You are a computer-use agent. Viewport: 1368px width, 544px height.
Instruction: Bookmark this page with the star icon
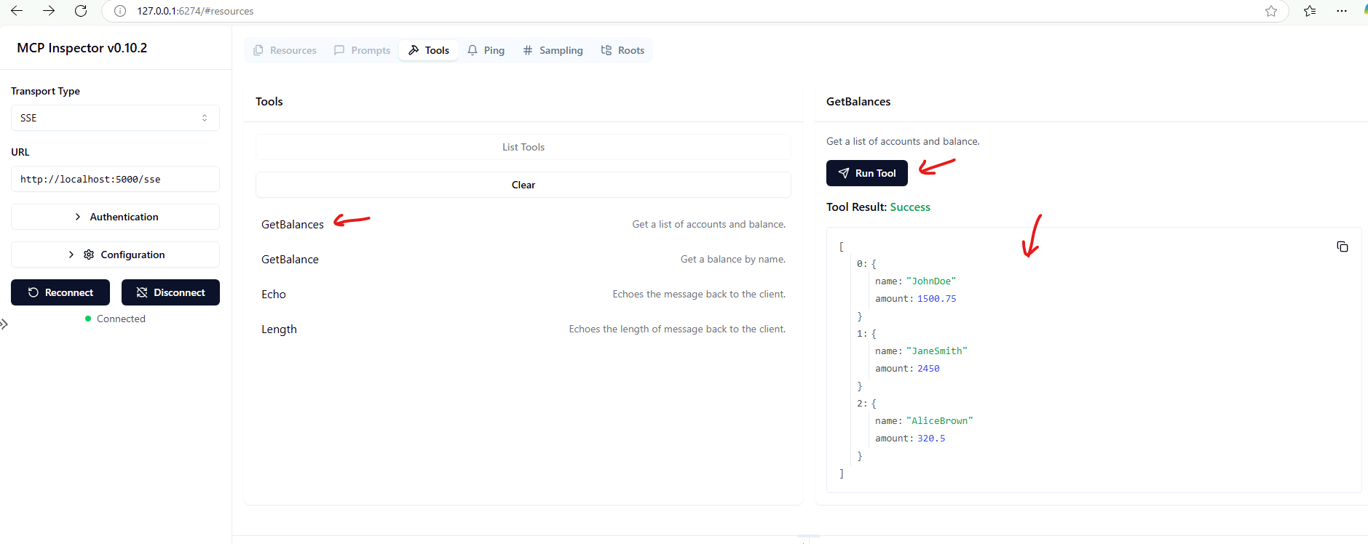1271,11
